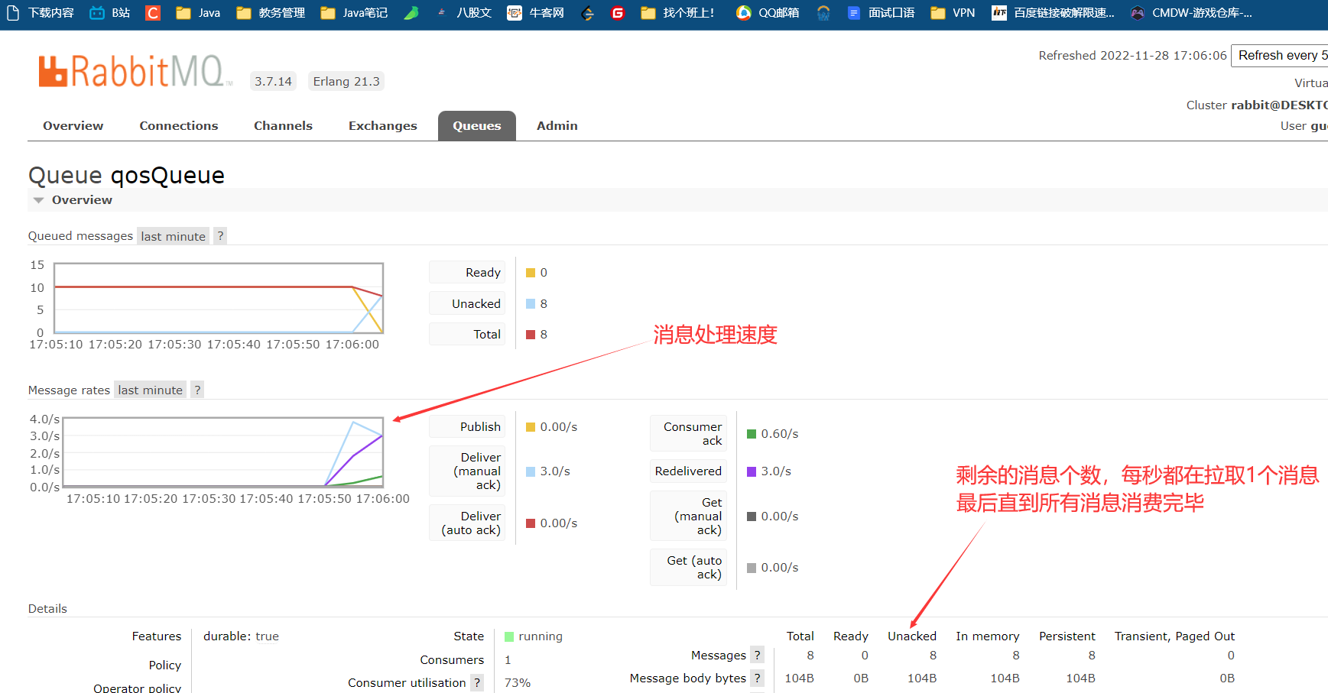1328x693 pixels.
Task: Go to the Connections tab
Action: click(179, 126)
